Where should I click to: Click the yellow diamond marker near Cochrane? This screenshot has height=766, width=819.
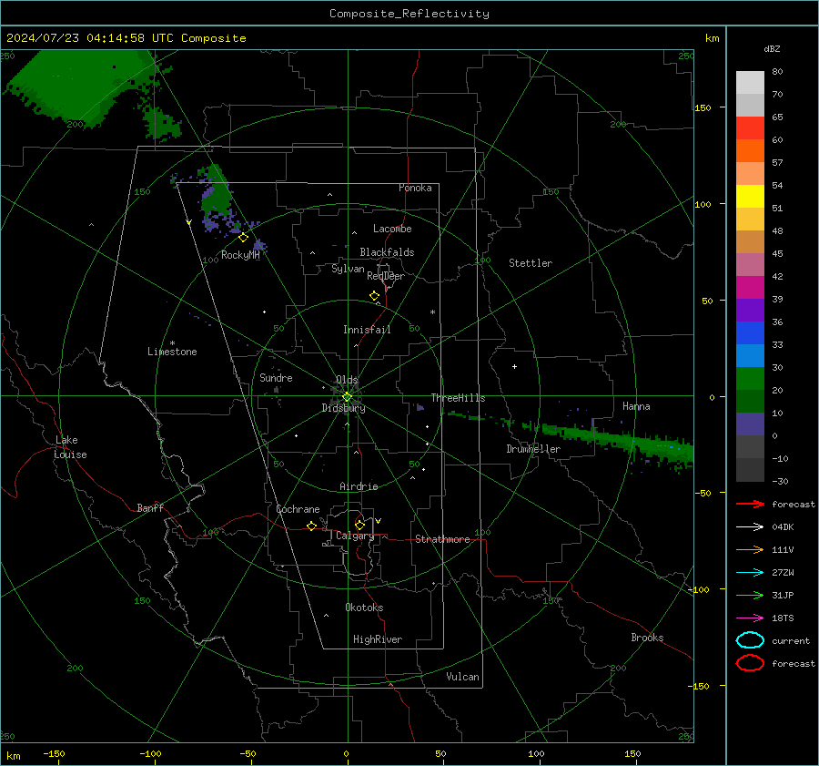pos(312,526)
